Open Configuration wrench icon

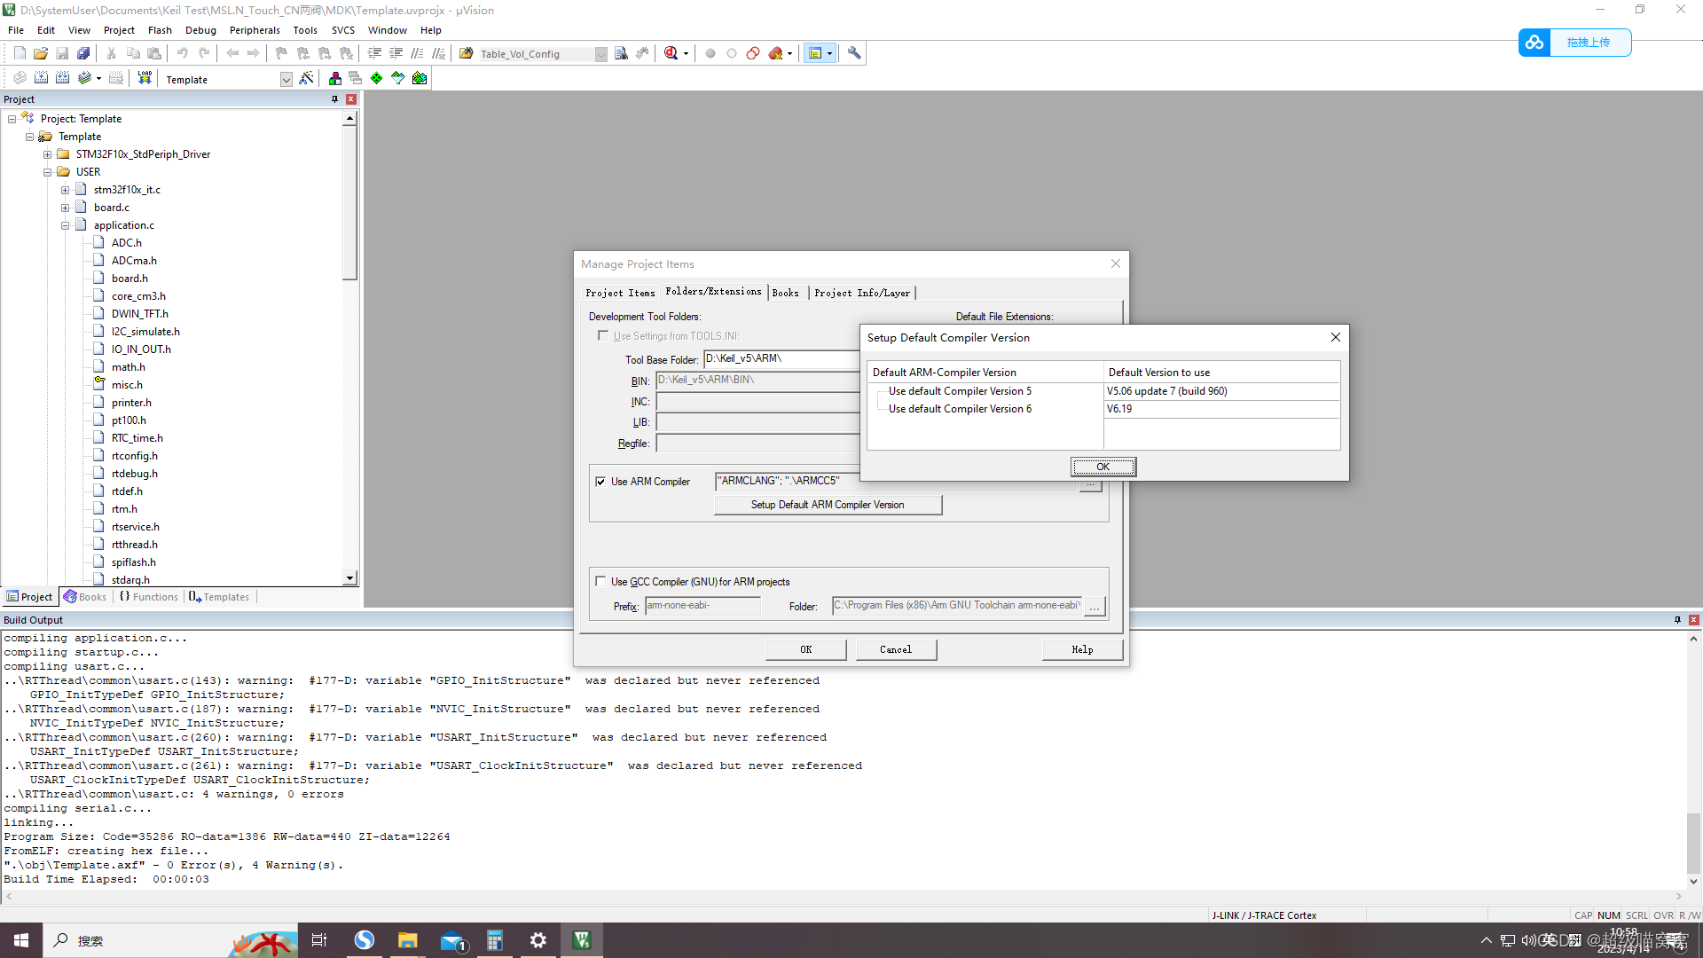[x=854, y=53]
